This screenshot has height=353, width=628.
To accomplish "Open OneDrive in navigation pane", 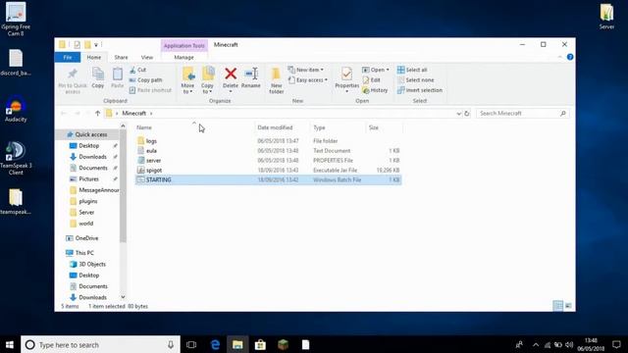I will (x=82, y=238).
